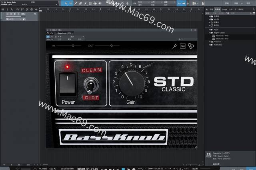Open the timebase dropdown in toolbar
Screen dimensions: 256x170
point(157,2)
